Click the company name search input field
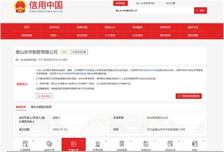The width and height of the screenshot is (224, 152). [x=153, y=11]
